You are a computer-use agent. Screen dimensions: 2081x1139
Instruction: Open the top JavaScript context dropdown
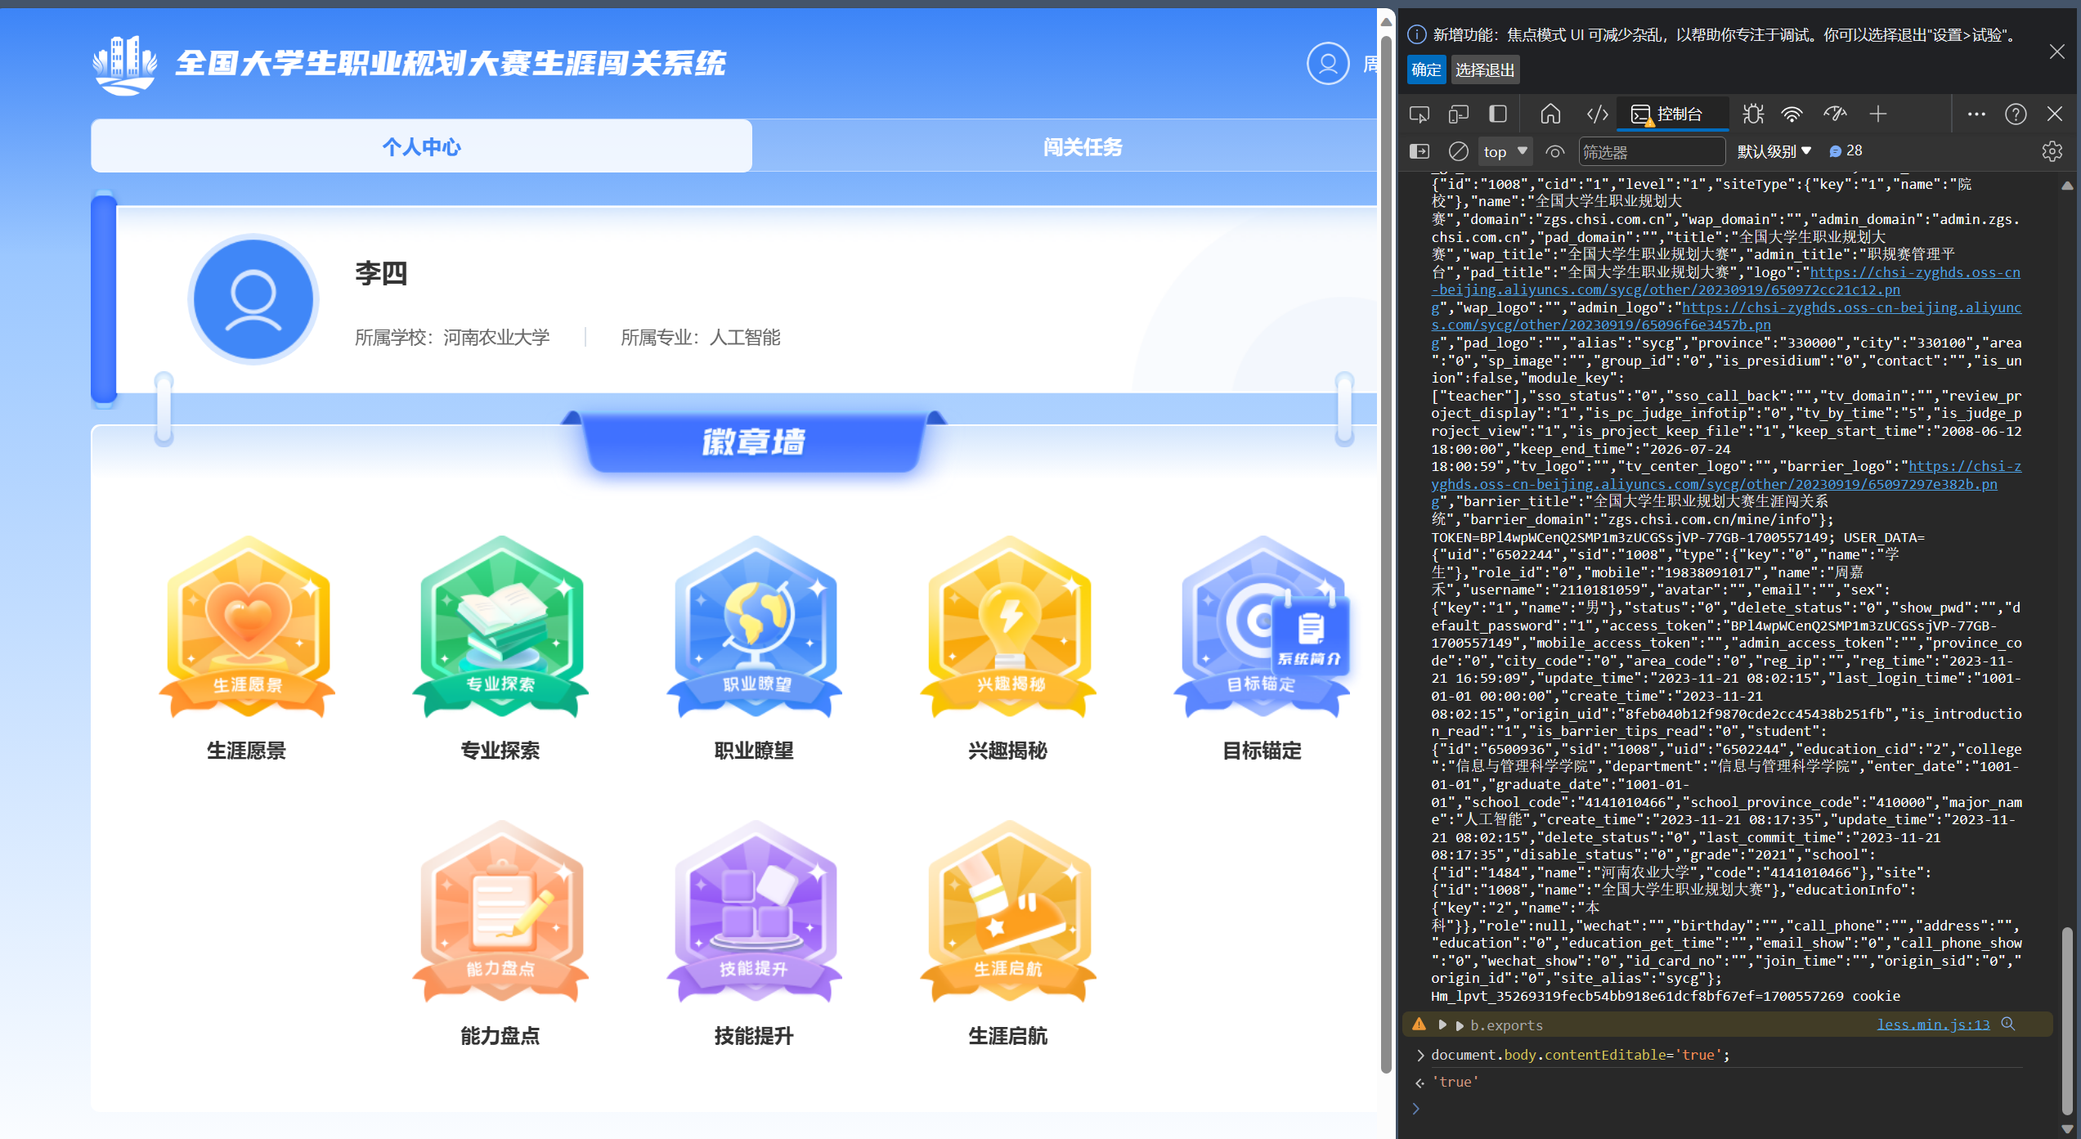click(x=1505, y=151)
